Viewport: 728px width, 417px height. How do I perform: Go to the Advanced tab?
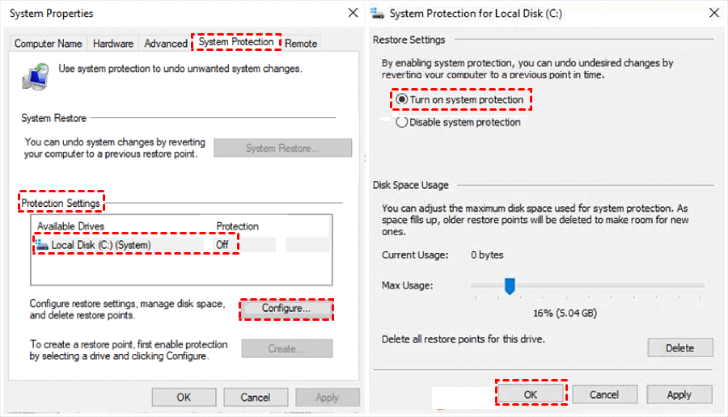coord(166,44)
